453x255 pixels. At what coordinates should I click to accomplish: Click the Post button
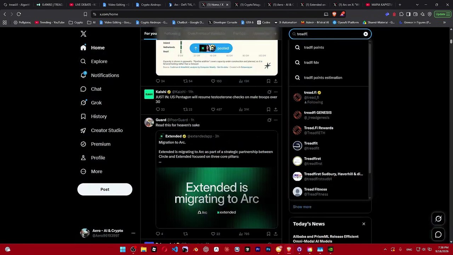coord(105,189)
